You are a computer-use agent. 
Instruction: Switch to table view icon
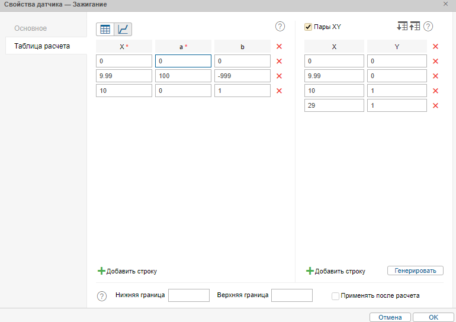pos(105,29)
